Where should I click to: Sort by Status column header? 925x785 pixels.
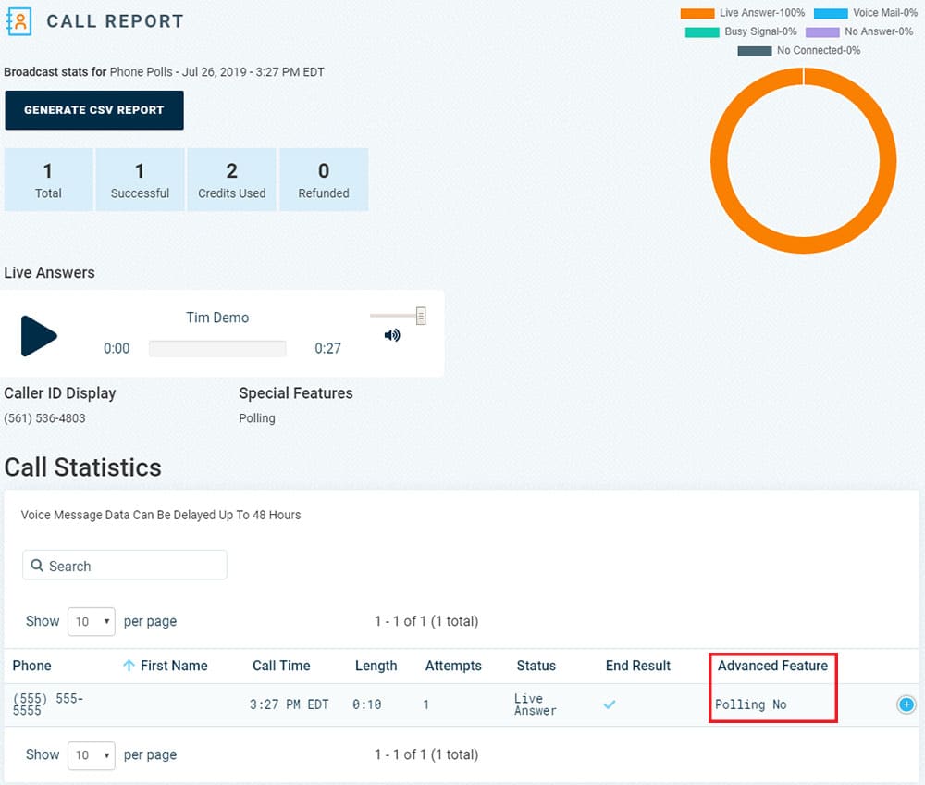(536, 666)
